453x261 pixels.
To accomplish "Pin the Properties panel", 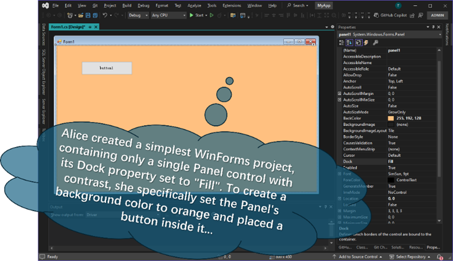I will 433,27.
